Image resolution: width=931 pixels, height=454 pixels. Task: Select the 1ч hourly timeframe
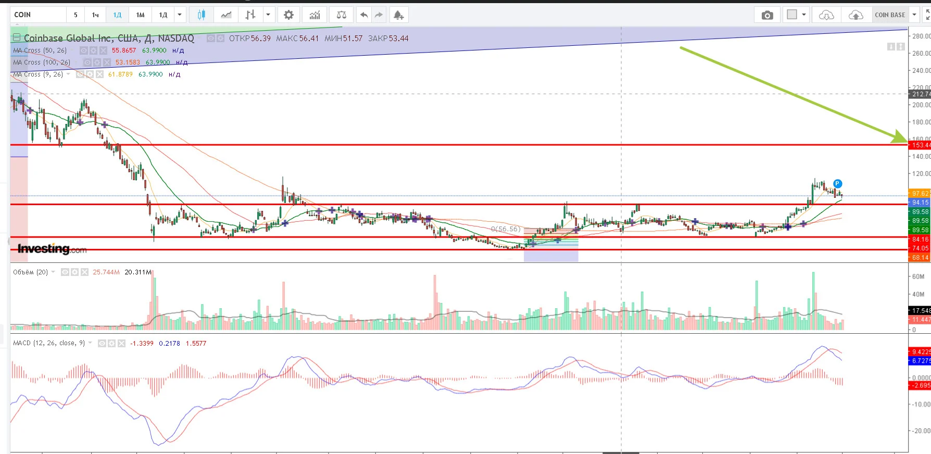click(x=95, y=15)
